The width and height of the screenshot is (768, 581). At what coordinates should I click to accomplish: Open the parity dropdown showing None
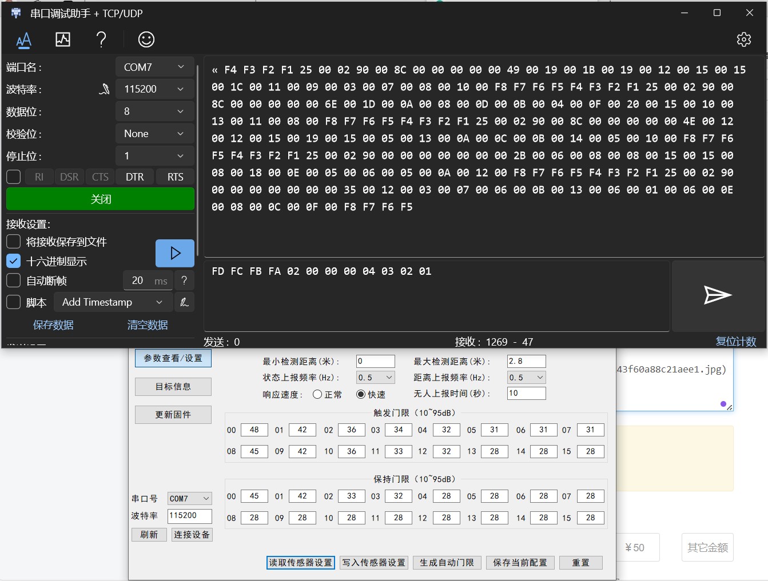tap(155, 134)
